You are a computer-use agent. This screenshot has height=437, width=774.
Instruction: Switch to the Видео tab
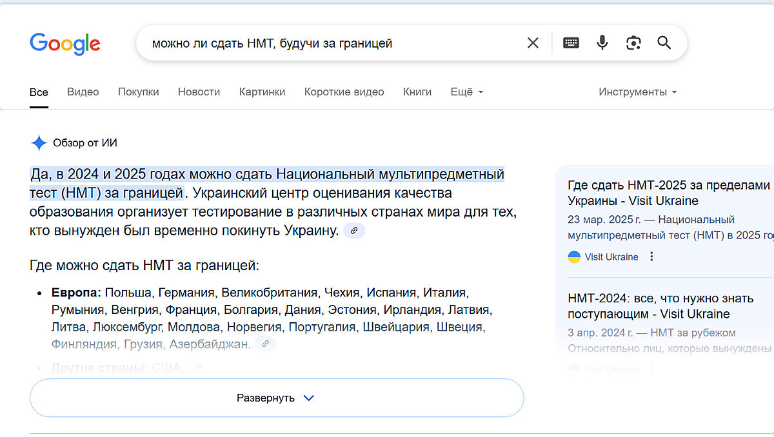[83, 92]
